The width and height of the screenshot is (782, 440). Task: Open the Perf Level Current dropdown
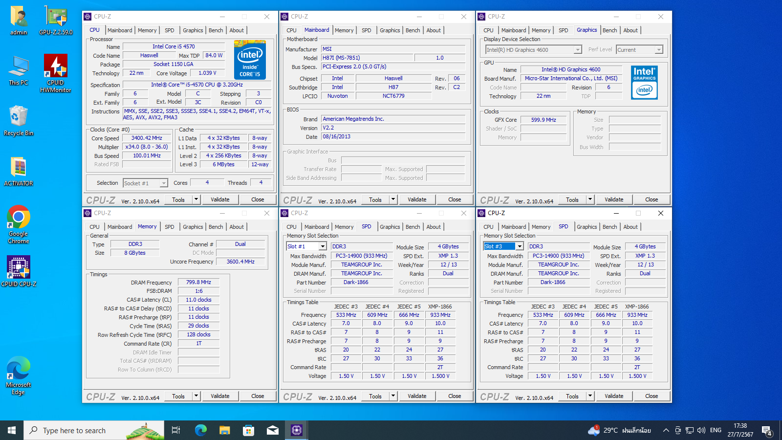(x=659, y=50)
